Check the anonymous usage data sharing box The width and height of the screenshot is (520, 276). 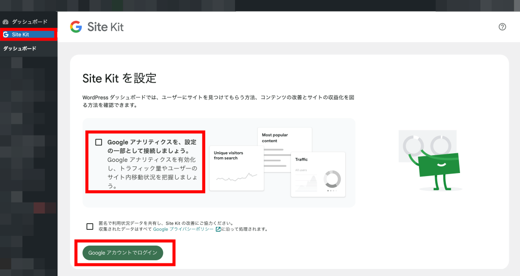[x=89, y=226]
